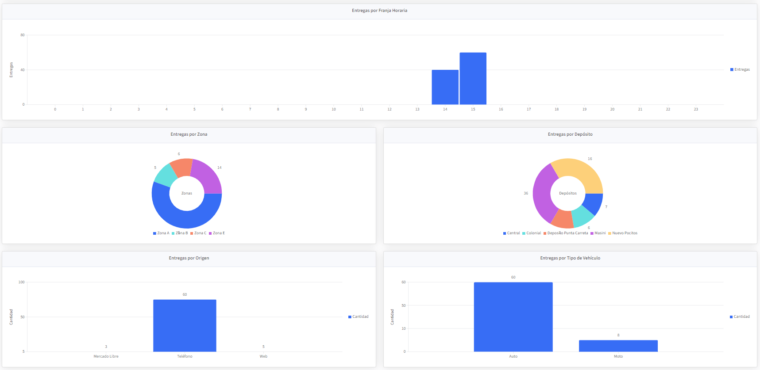Toggle the Entregas legend in hourly chart

[740, 69]
